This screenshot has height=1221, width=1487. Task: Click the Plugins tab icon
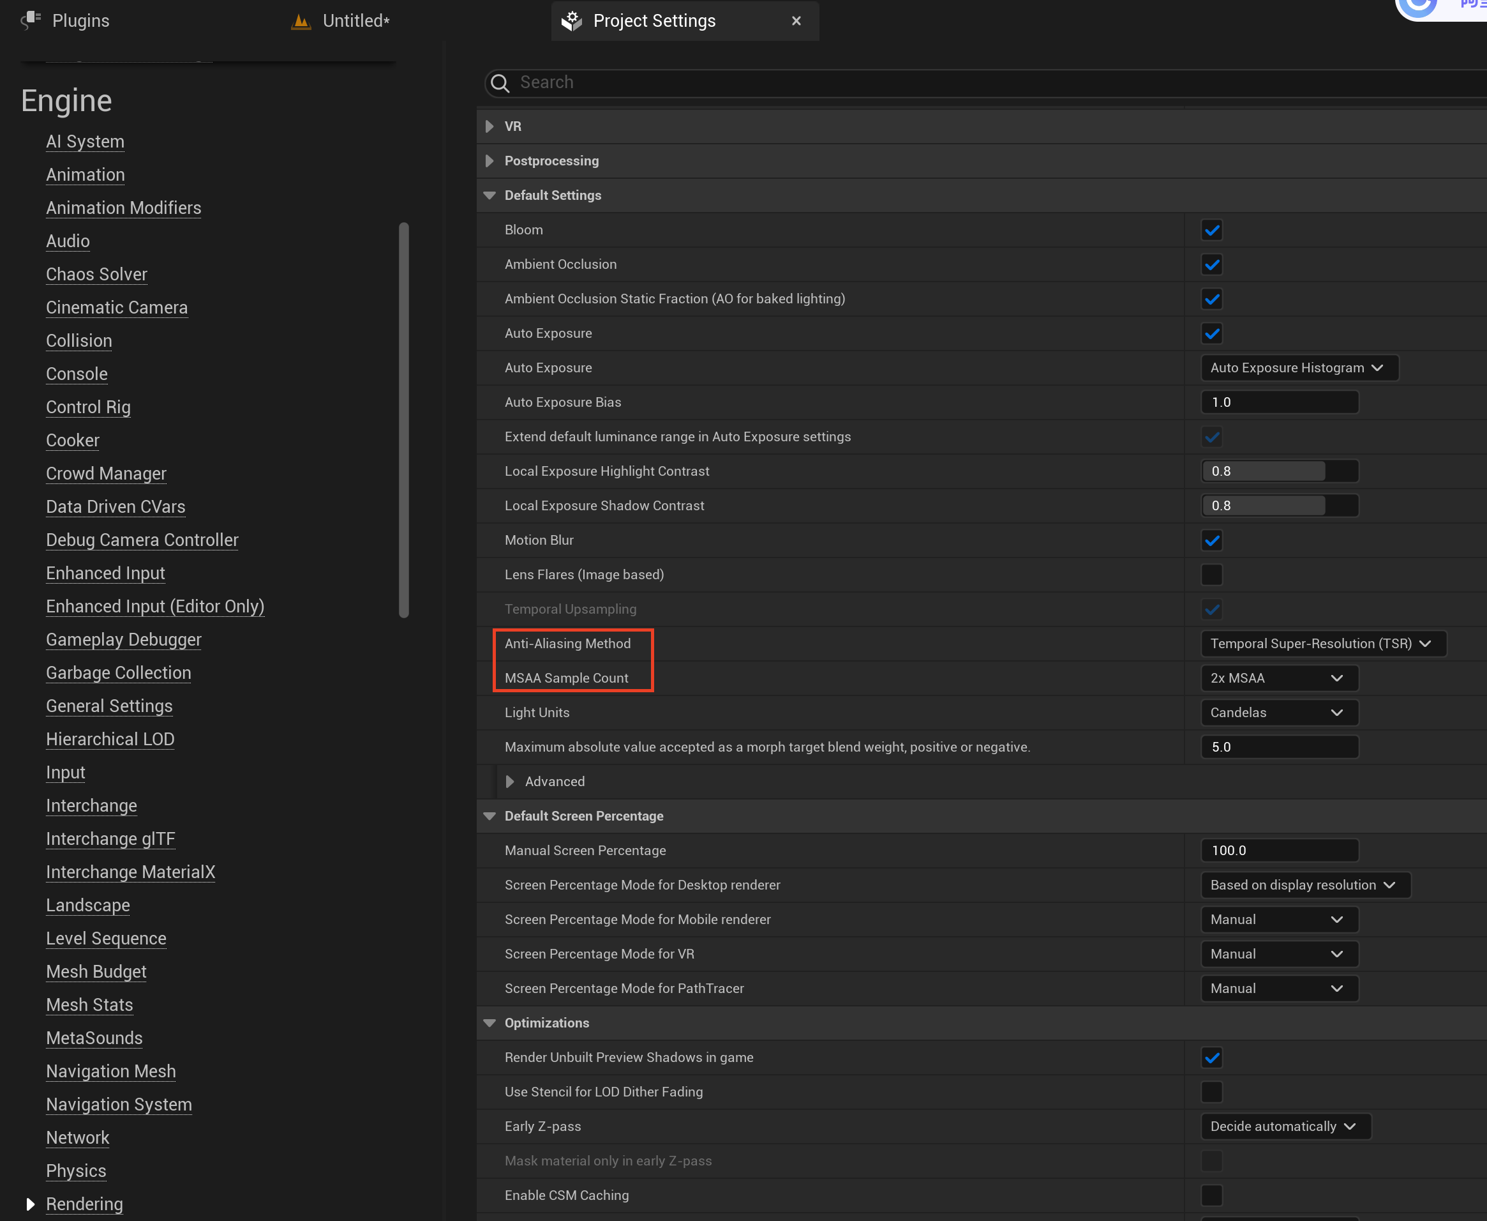click(31, 20)
